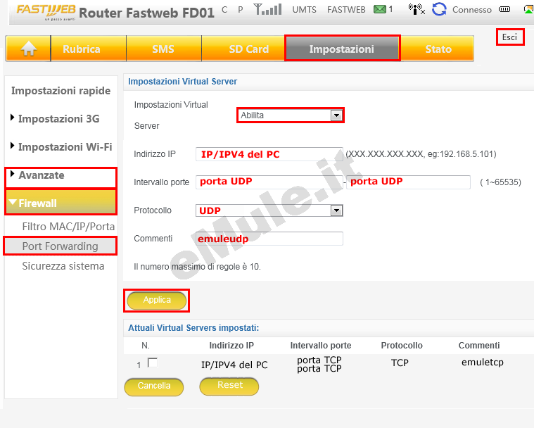Click the Protocollo column header
The height and width of the screenshot is (428, 534).
(402, 346)
